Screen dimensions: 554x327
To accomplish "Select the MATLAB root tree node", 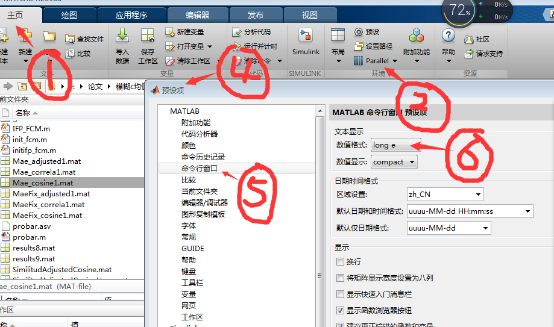I will 184,111.
